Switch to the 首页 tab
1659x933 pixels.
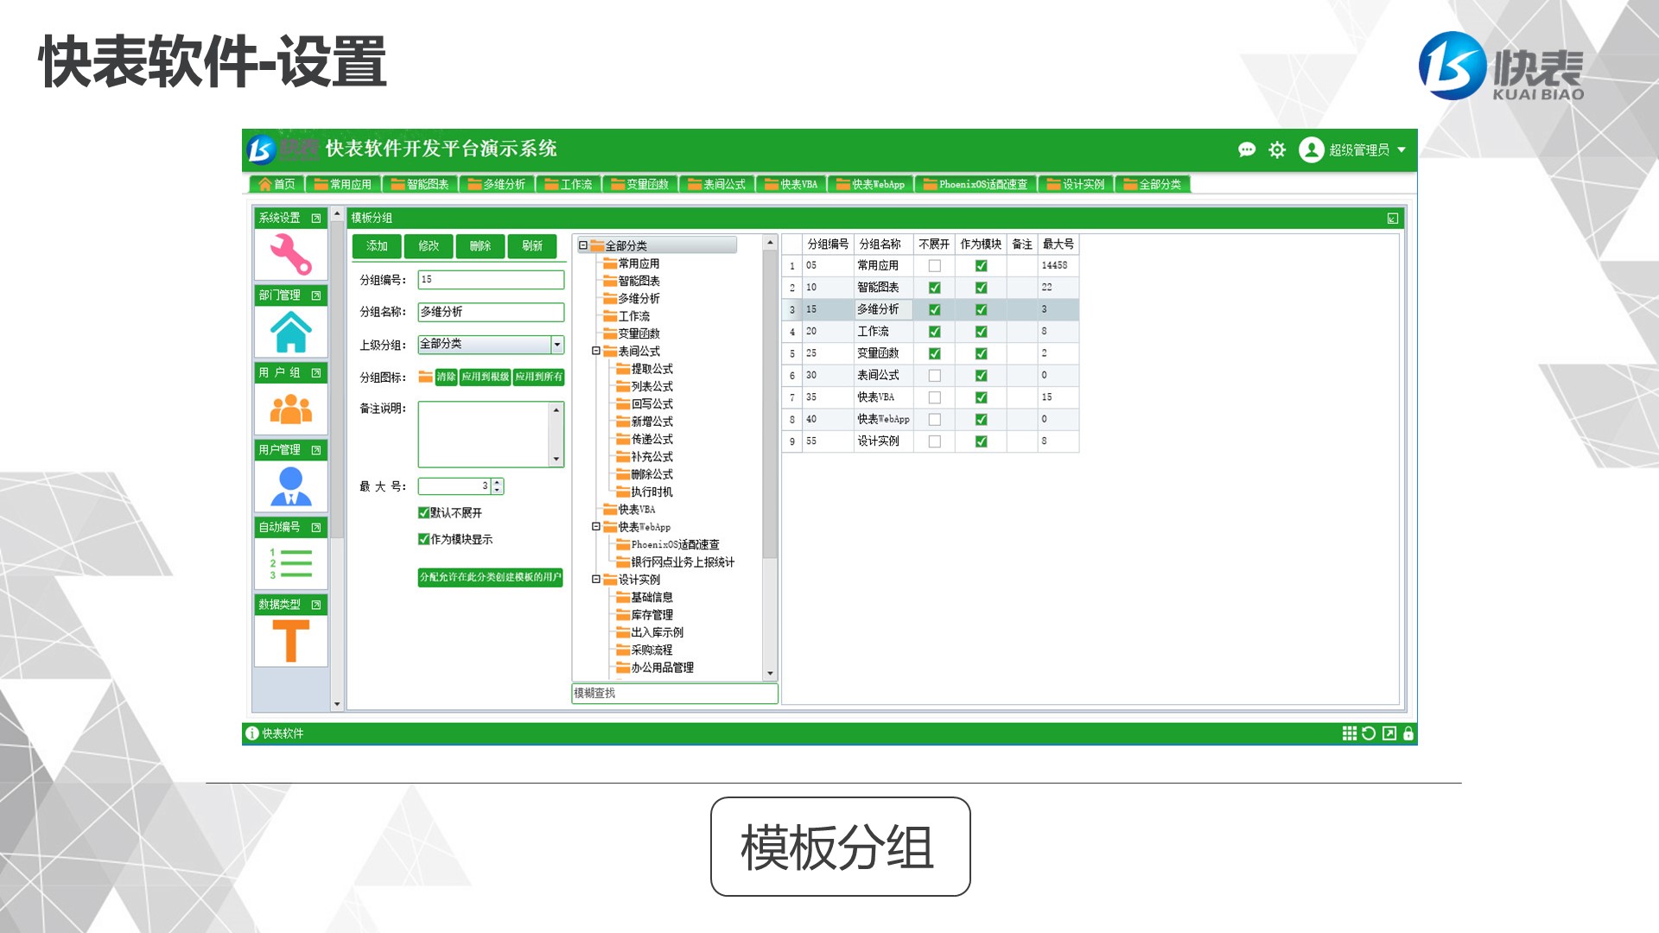point(276,184)
